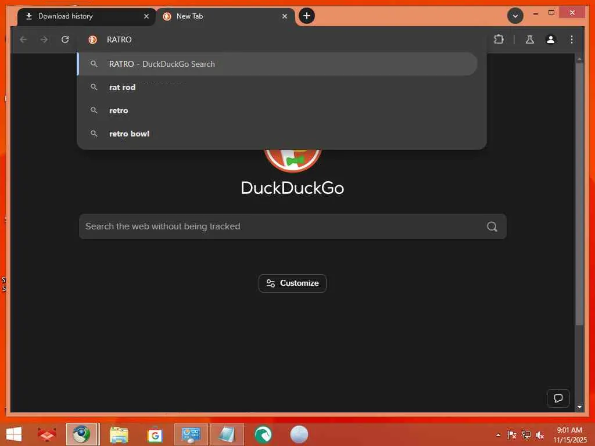
Task: Open the Chromium browser taskbar icon
Action: pyautogui.click(x=83, y=434)
